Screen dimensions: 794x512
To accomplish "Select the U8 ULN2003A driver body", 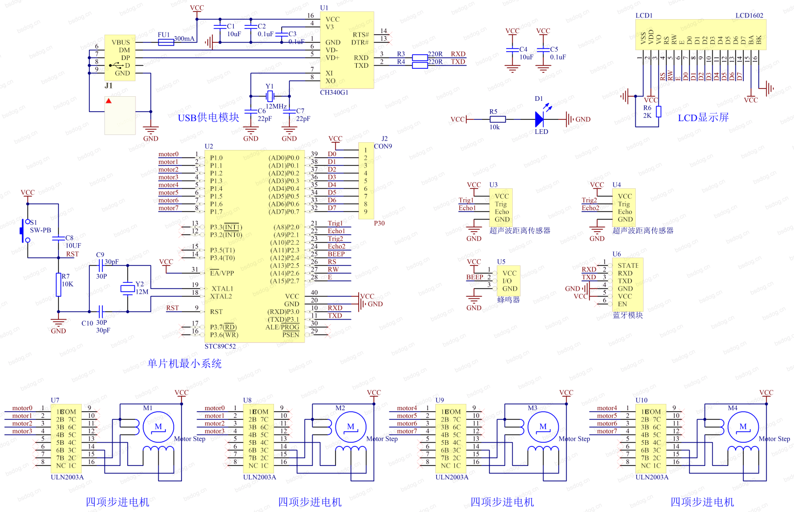I will point(258,439).
